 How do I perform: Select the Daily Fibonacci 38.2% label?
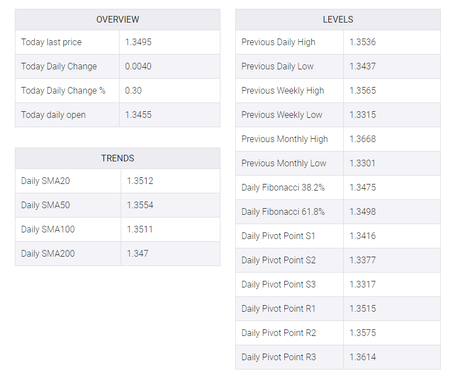[x=283, y=188]
